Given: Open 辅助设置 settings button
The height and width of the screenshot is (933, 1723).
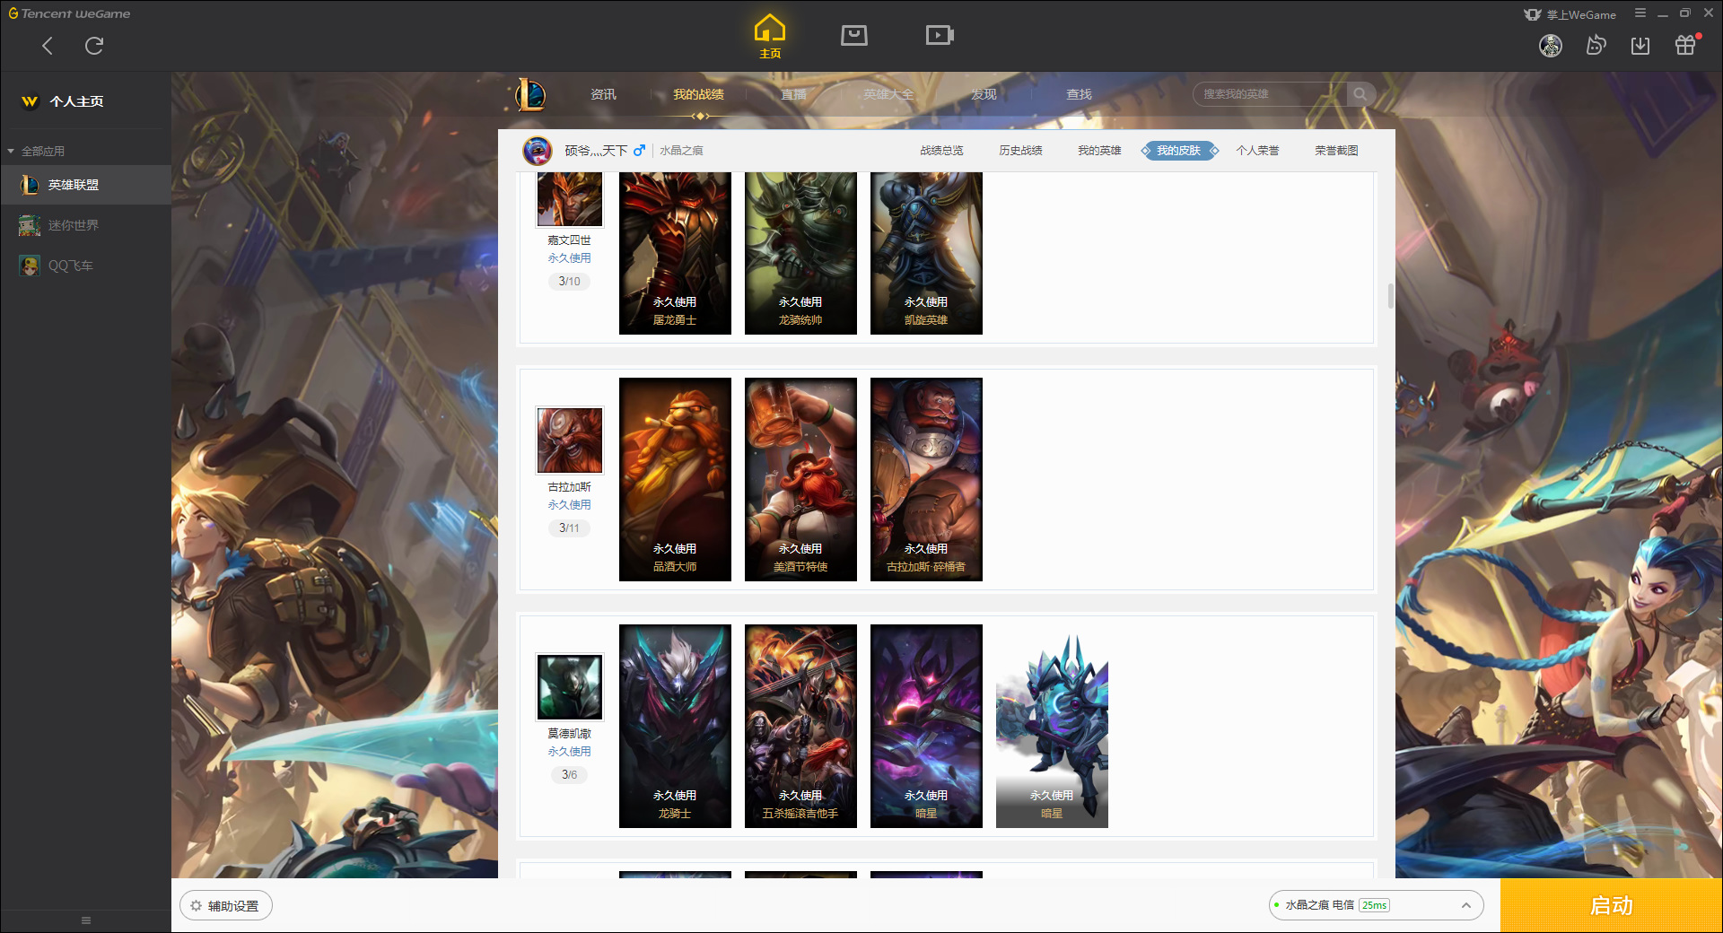Looking at the screenshot, I should [225, 906].
